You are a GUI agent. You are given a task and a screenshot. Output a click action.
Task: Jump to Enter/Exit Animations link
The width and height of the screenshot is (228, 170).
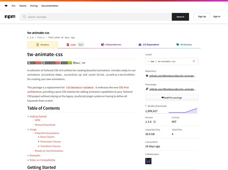(x=47, y=133)
